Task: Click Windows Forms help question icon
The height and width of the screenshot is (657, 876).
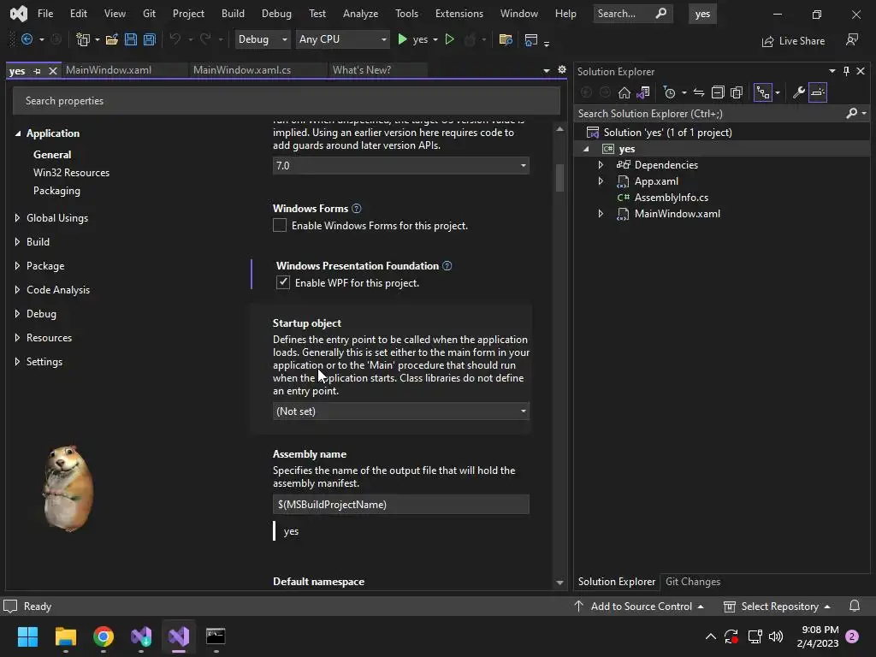Action: pyautogui.click(x=357, y=209)
